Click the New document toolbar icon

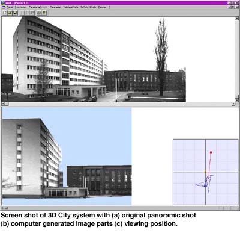(x=5, y=13)
